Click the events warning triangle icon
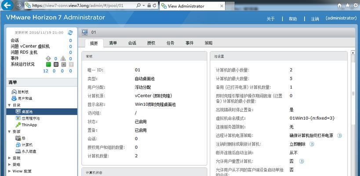This screenshot has height=176, width=360. click(x=63, y=59)
